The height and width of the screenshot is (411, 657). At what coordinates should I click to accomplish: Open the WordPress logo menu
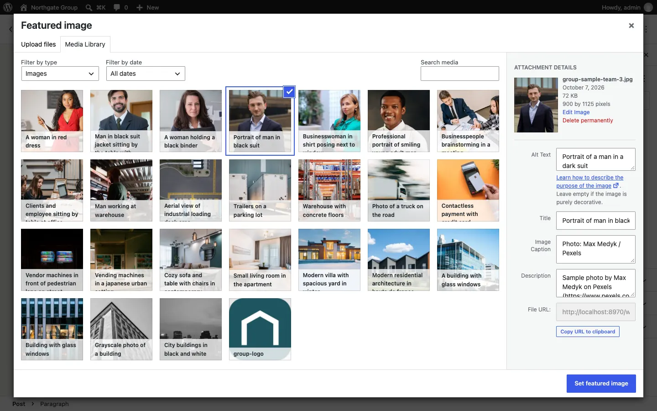[x=8, y=7]
